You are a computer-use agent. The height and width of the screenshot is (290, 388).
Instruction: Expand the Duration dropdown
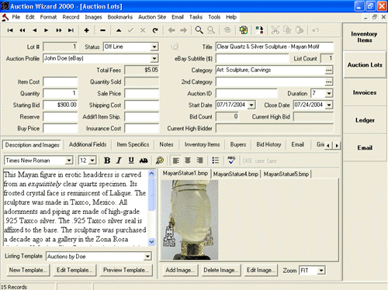(x=328, y=93)
